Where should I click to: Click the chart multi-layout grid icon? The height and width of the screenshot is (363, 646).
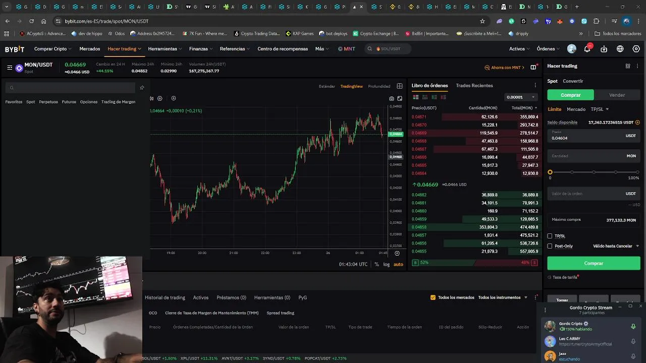tap(400, 86)
